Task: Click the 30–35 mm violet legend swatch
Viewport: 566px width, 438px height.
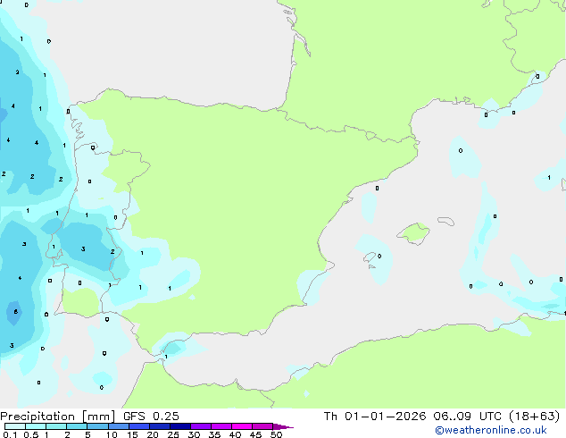Action: (201, 426)
